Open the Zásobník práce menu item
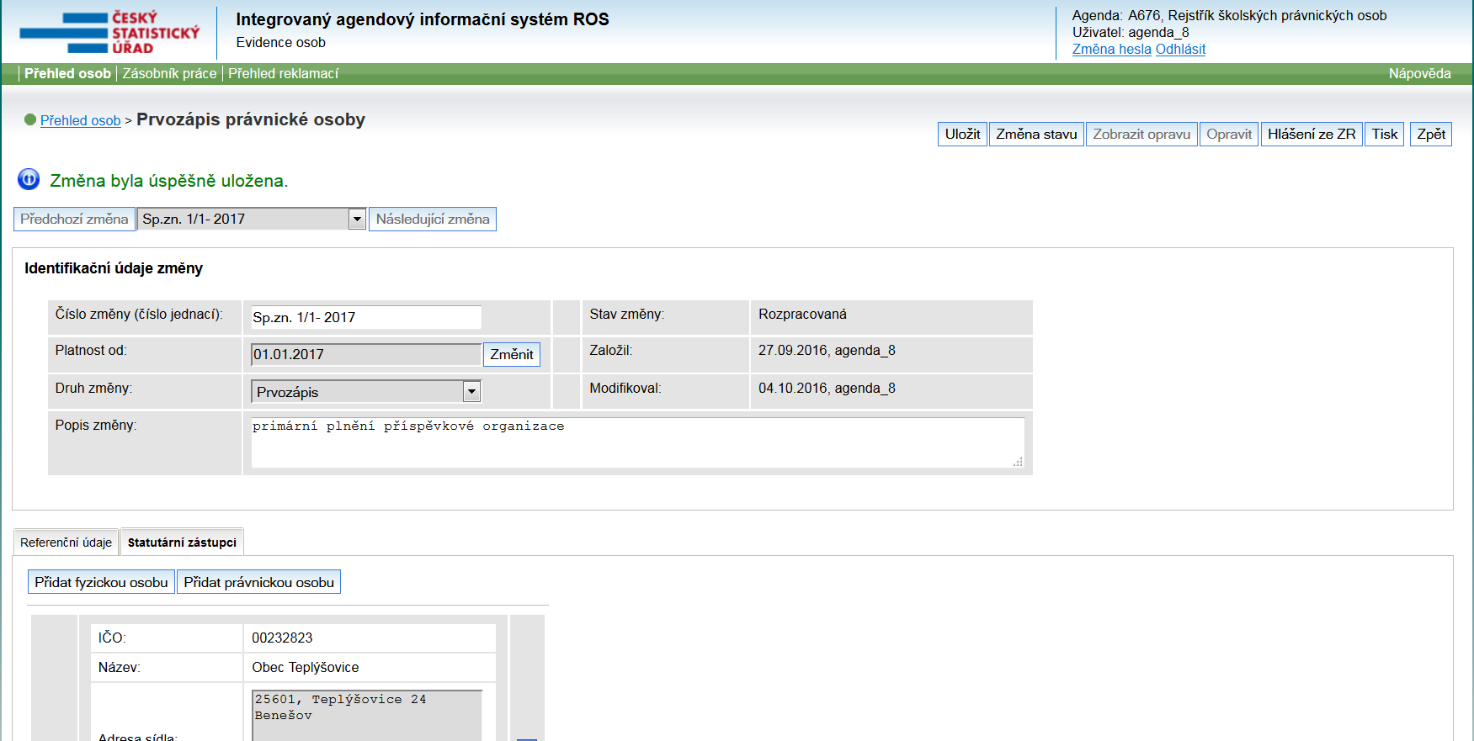 tap(169, 74)
